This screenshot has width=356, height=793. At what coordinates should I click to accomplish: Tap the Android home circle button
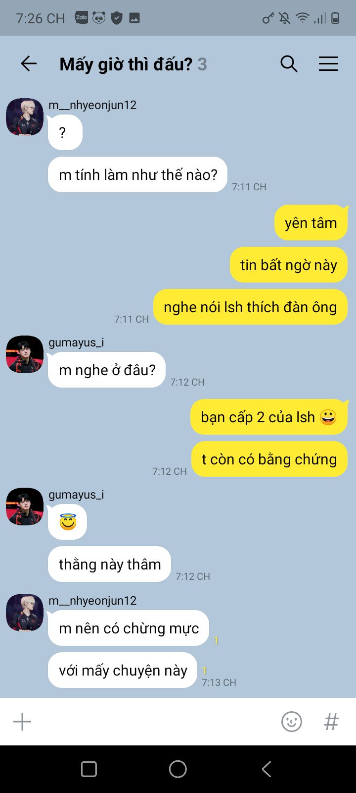point(178,769)
